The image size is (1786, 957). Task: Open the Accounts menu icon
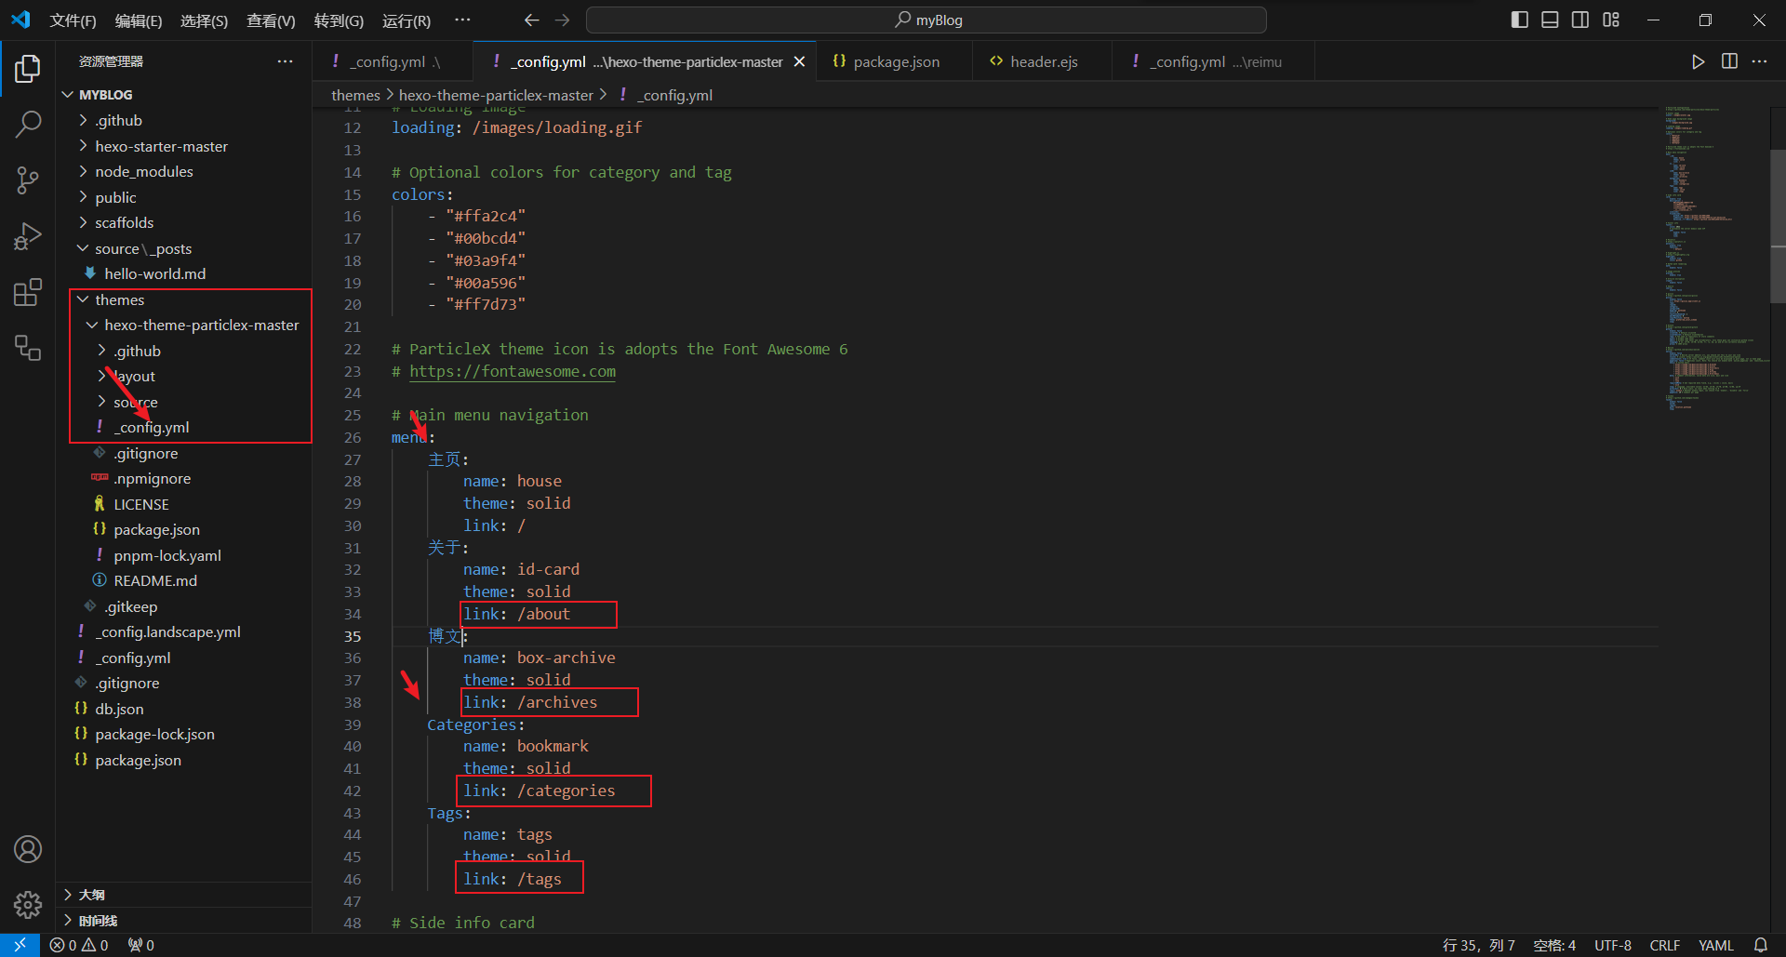(28, 849)
